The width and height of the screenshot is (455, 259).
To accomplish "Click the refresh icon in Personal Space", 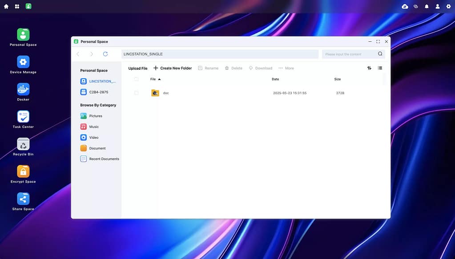I will point(105,54).
